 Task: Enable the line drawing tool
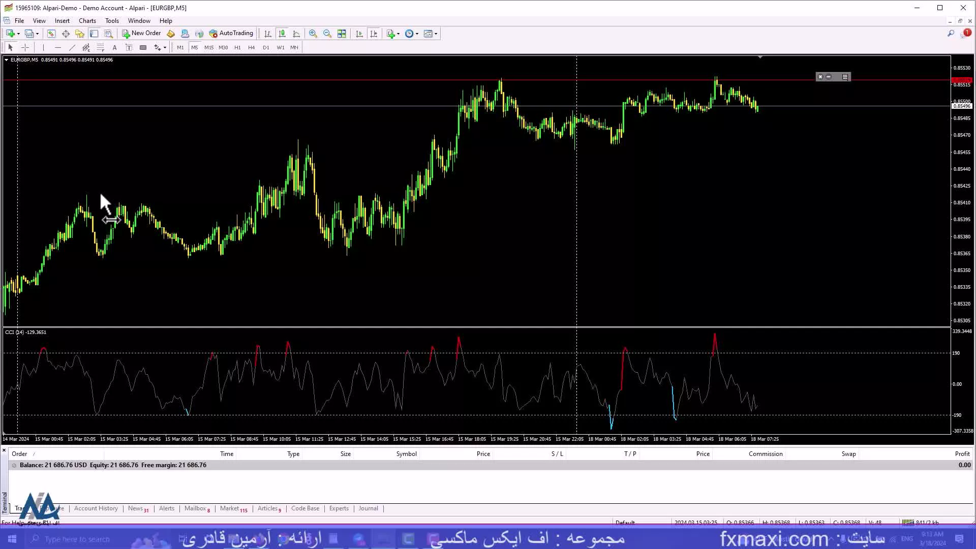(72, 47)
